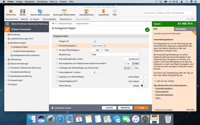Click help question mark beside Nutzungsdauer
Image resolution: width=200 pixels, height=125 pixels.
click(x=57, y=72)
